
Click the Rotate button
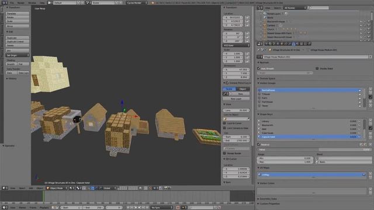(x=18, y=17)
